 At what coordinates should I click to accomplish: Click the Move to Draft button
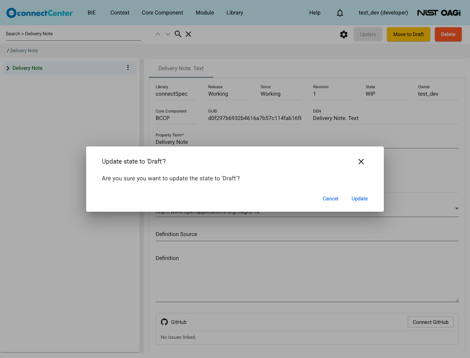tap(409, 34)
